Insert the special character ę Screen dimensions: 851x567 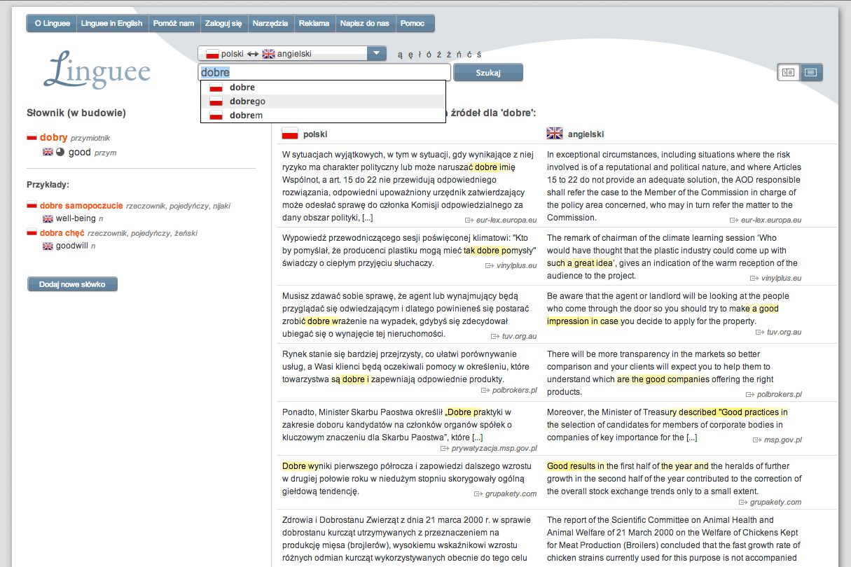click(410, 55)
